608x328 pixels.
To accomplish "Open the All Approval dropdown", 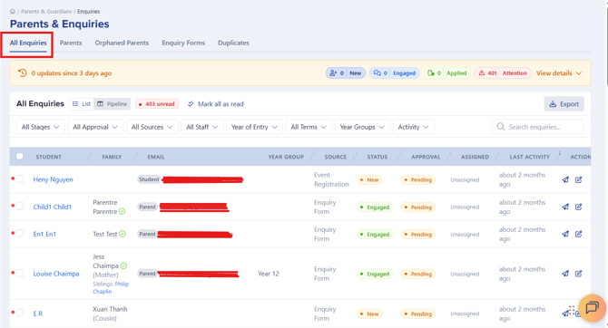I will [x=95, y=127].
